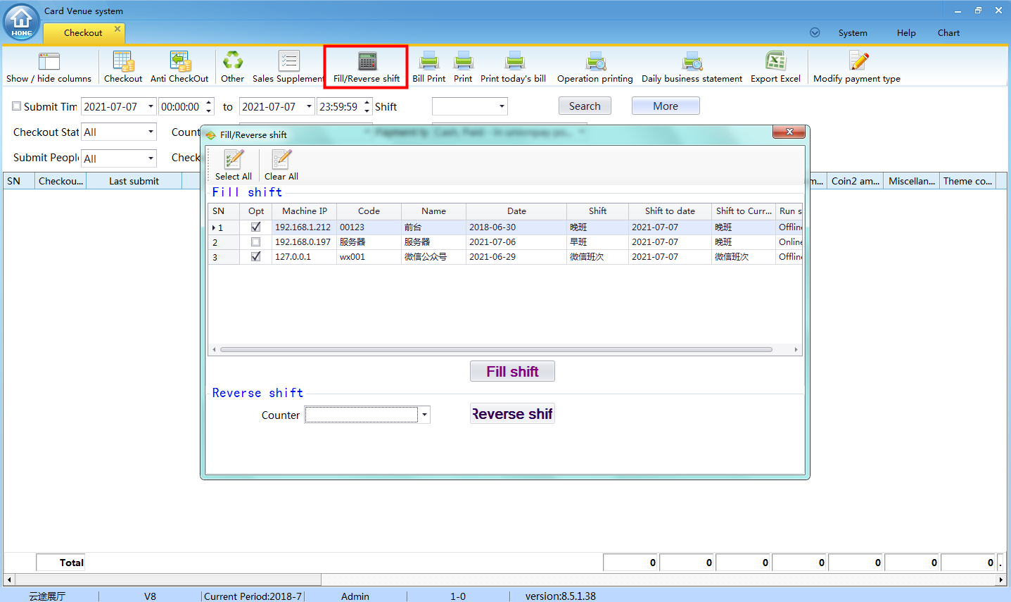This screenshot has height=602, width=1011.
Task: Click the Last submit column header
Action: 134,181
